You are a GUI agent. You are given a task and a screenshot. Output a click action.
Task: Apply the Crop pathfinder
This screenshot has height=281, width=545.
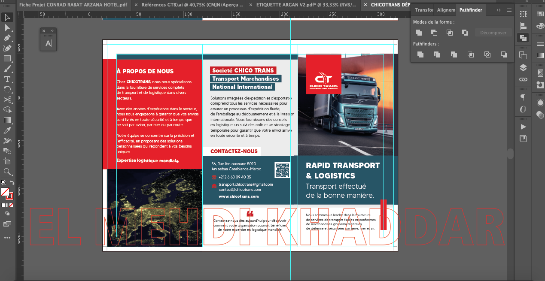click(x=471, y=54)
